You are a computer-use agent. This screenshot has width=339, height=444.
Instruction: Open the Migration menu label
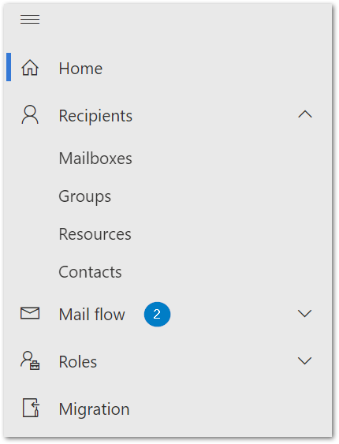pos(94,409)
